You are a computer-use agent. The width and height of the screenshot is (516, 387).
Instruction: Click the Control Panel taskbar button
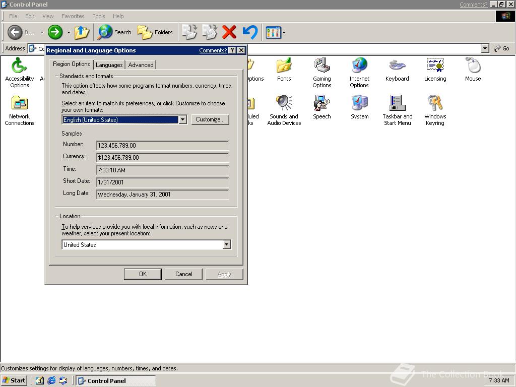pos(116,380)
